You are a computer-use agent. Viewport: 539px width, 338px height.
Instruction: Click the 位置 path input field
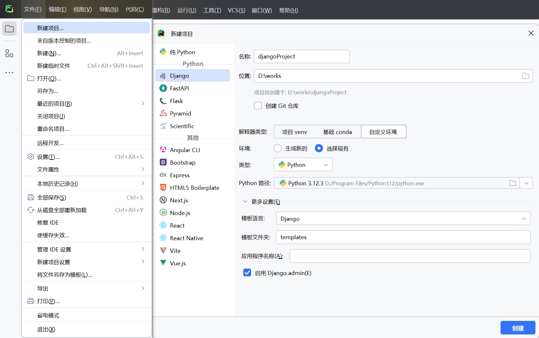(x=393, y=76)
